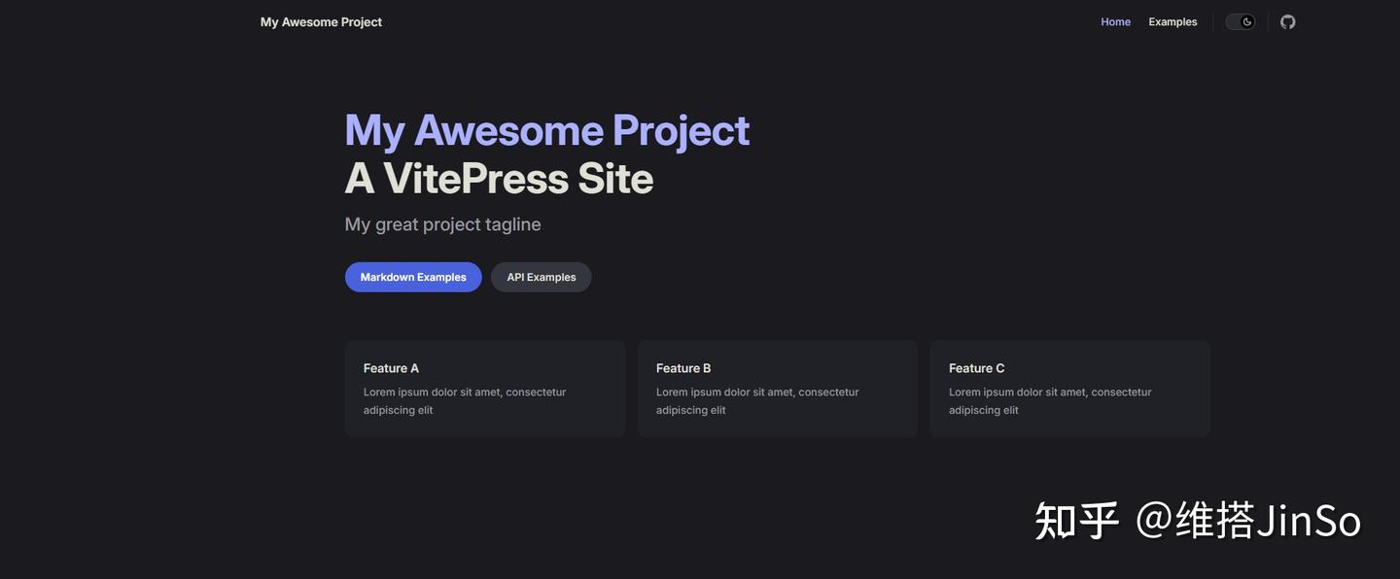
Task: Click My Awesome Project site title
Action: click(321, 21)
